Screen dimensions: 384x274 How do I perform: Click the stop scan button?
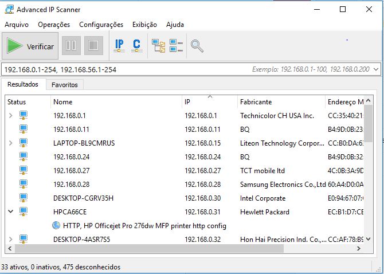[93, 45]
